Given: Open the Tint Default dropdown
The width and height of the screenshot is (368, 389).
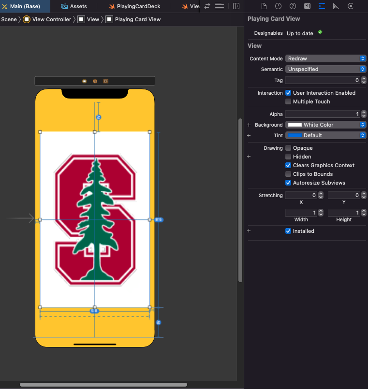Looking at the screenshot, I should 325,135.
